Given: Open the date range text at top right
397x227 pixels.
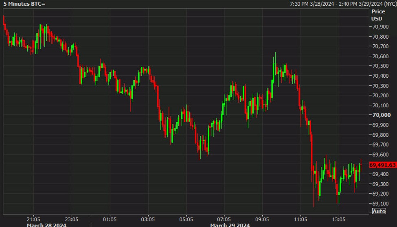Looking at the screenshot, I should pos(342,4).
